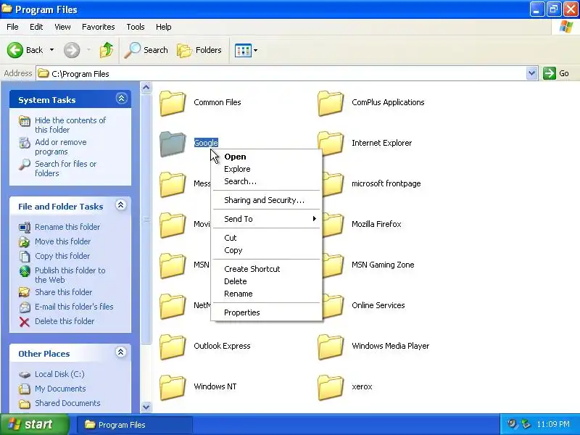Image resolution: width=580 pixels, height=435 pixels.
Task: Click the red X Delete this folder icon
Action: (25, 322)
